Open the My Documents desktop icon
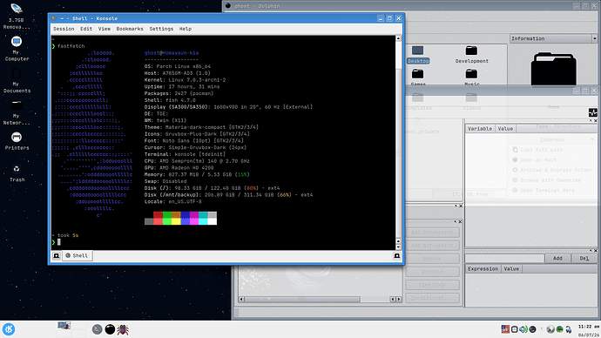 pos(17,80)
